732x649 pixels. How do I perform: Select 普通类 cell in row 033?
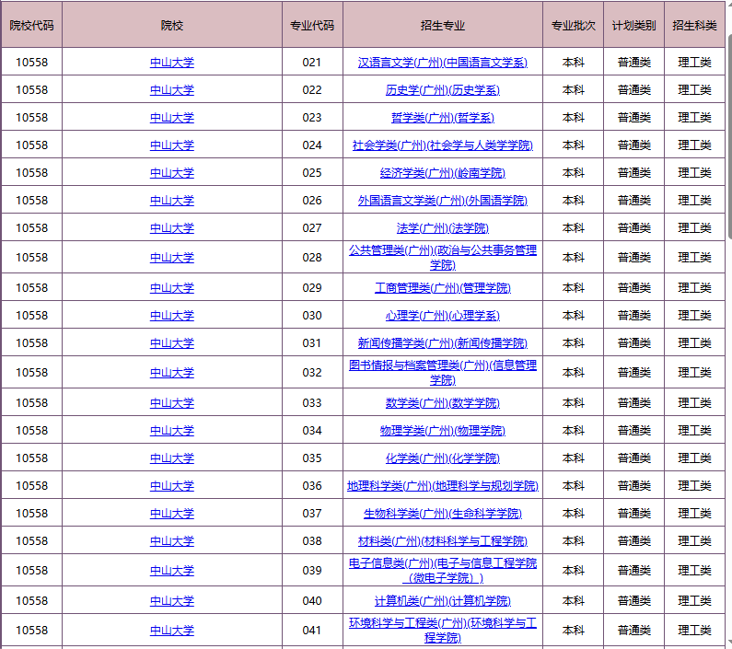click(x=634, y=403)
